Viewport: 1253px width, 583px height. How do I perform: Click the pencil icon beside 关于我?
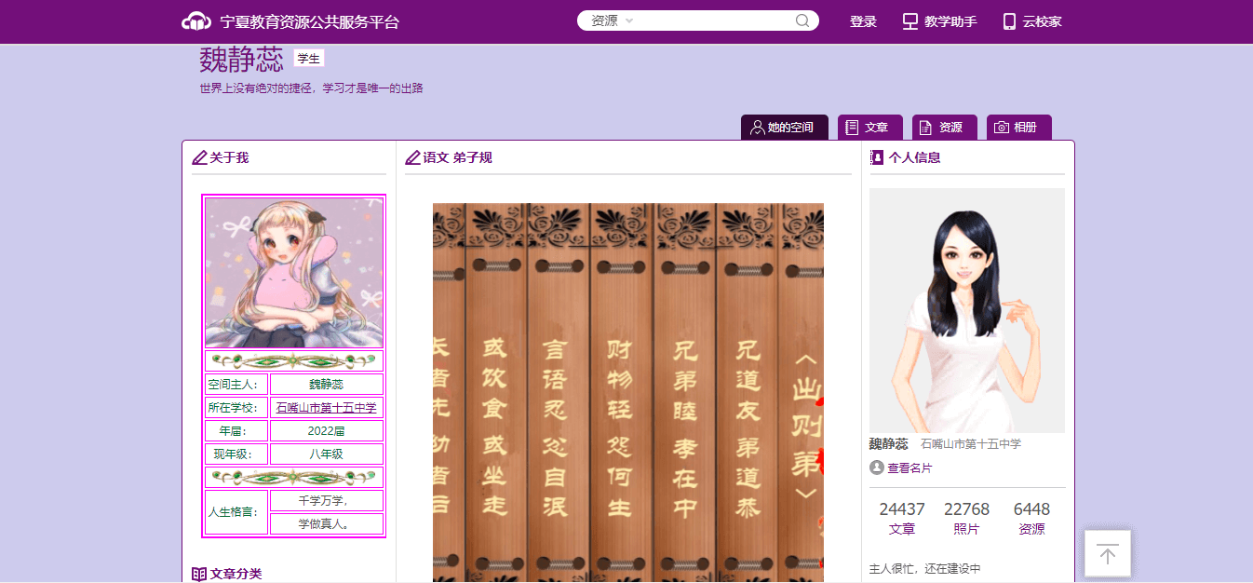tap(199, 158)
